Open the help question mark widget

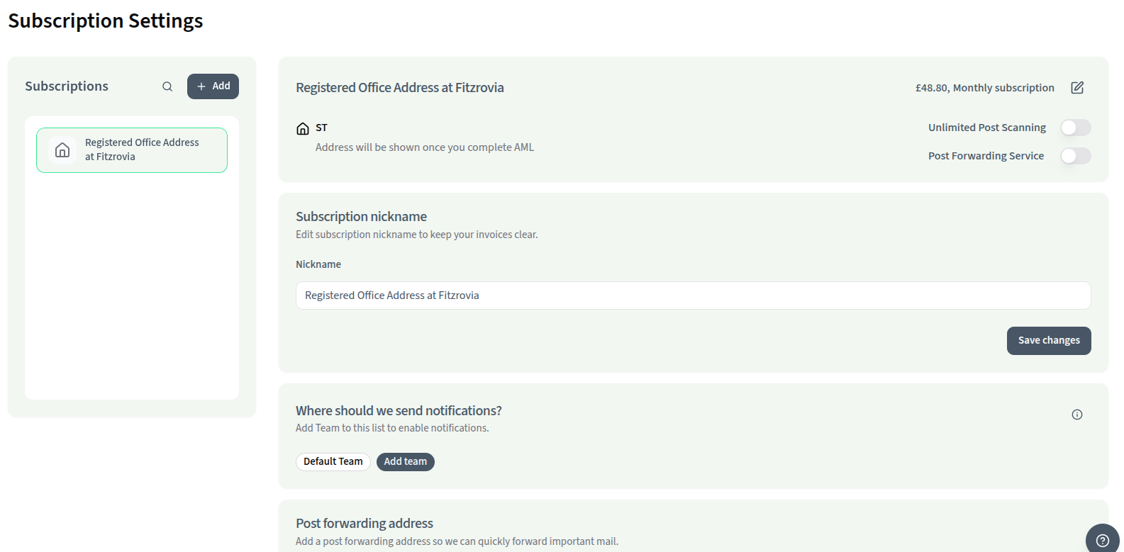(x=1102, y=540)
